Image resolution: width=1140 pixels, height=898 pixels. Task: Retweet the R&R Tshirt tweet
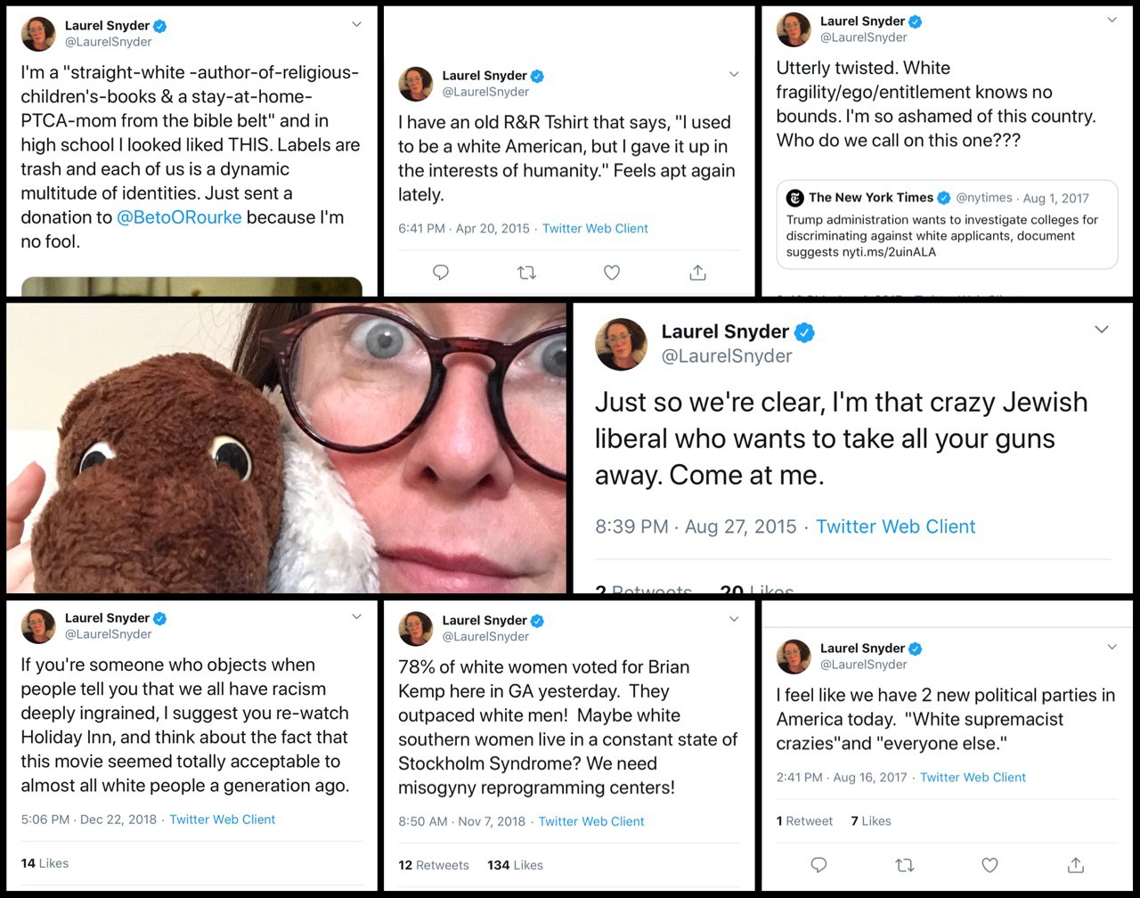(526, 273)
